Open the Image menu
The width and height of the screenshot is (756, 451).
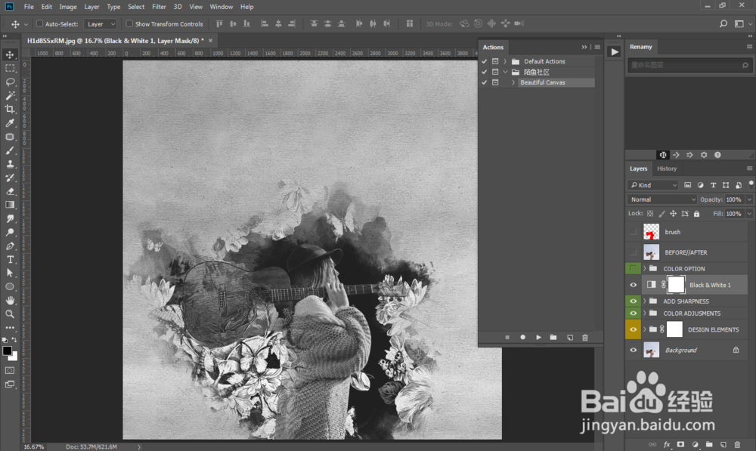click(x=68, y=7)
